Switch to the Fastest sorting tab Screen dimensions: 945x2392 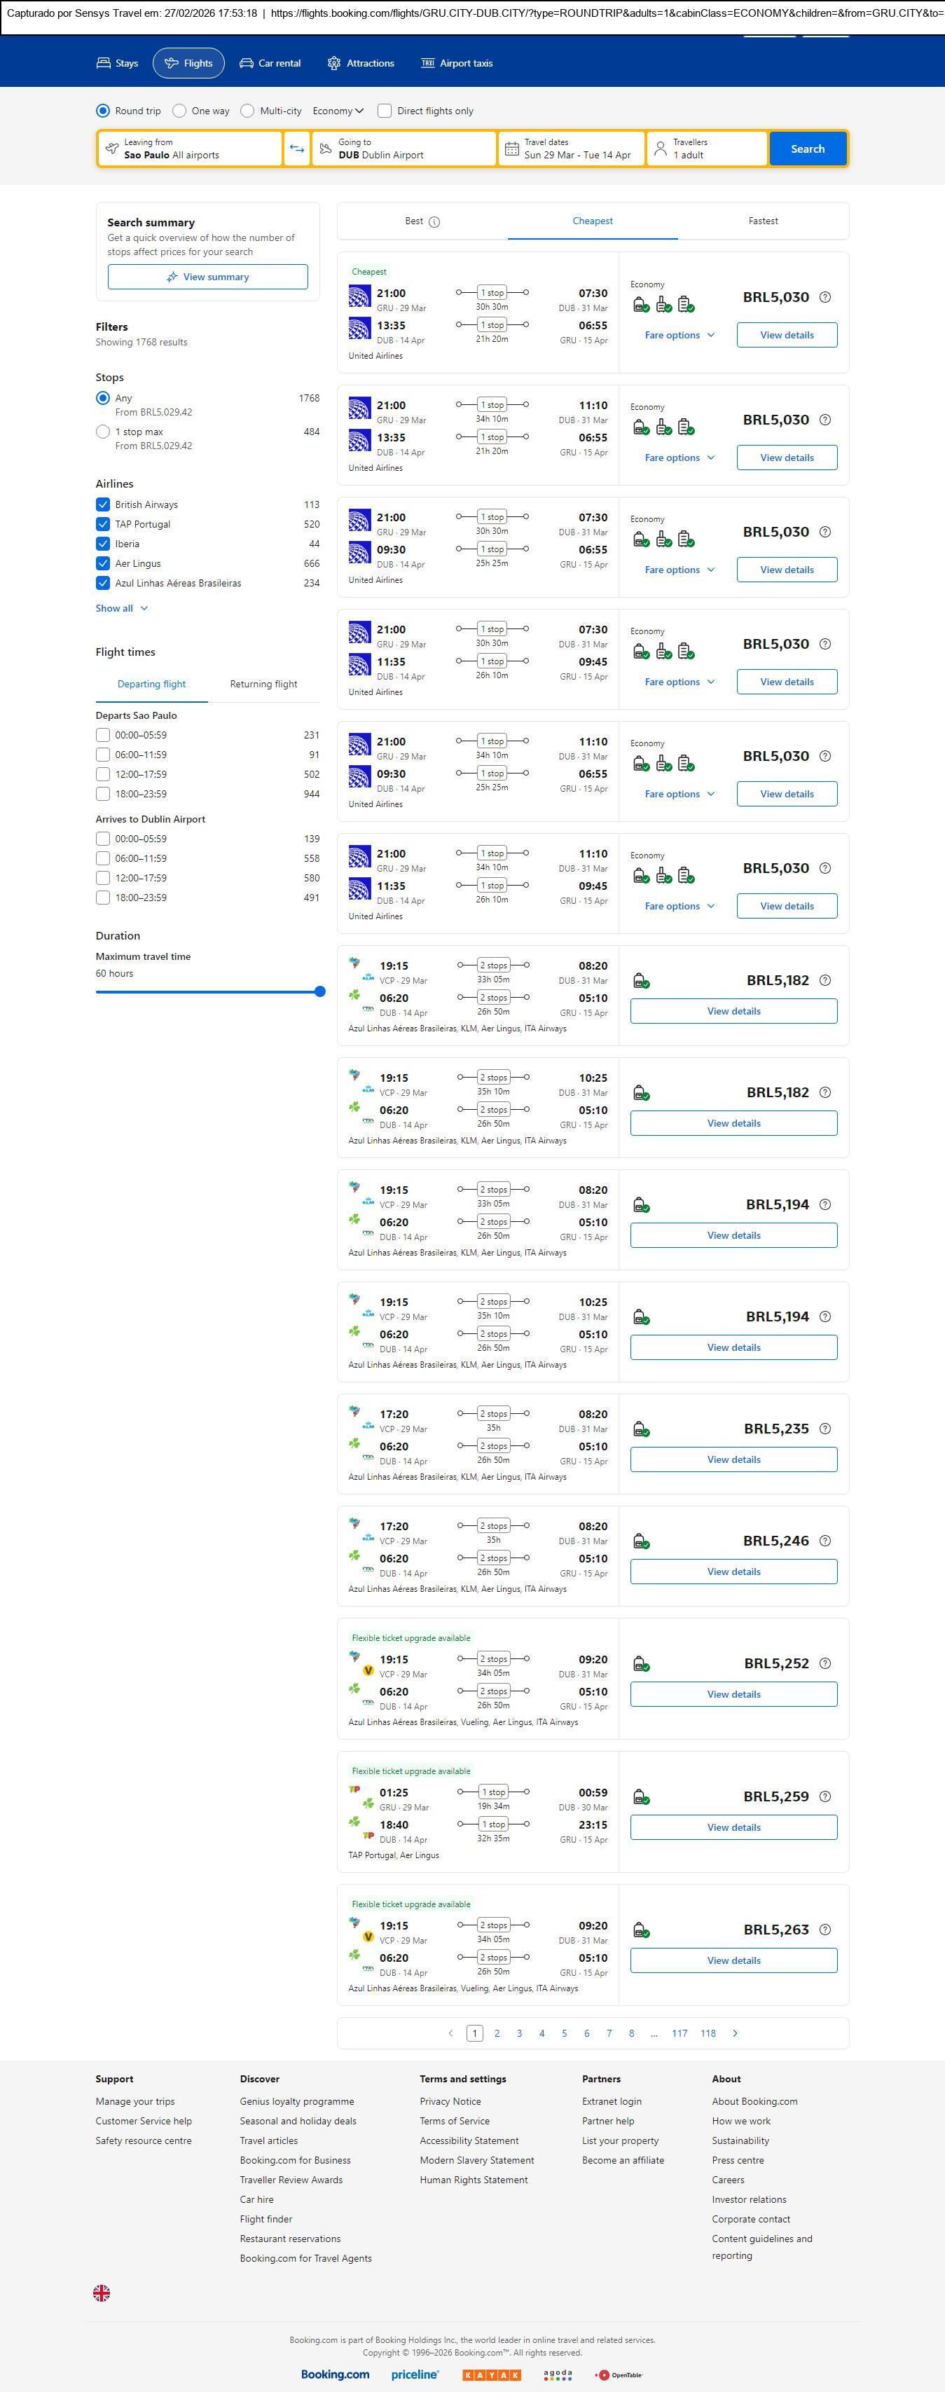pyautogui.click(x=763, y=221)
